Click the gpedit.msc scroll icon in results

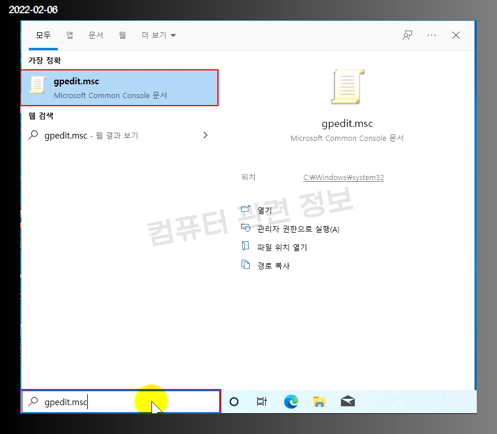pos(38,85)
